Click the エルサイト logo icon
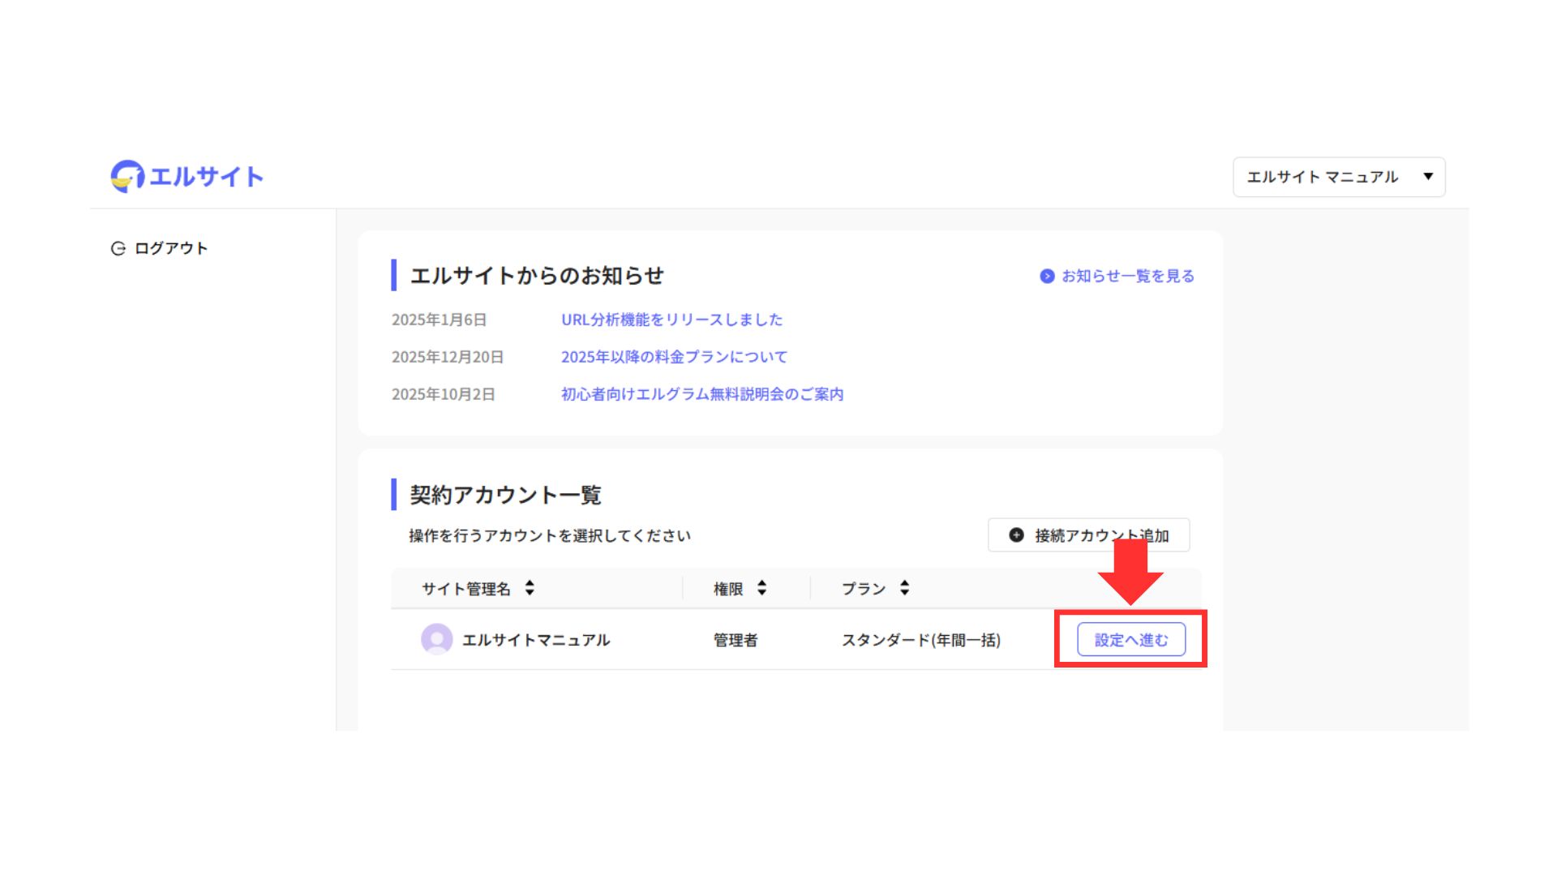Image resolution: width=1557 pixels, height=876 pixels. [x=127, y=176]
